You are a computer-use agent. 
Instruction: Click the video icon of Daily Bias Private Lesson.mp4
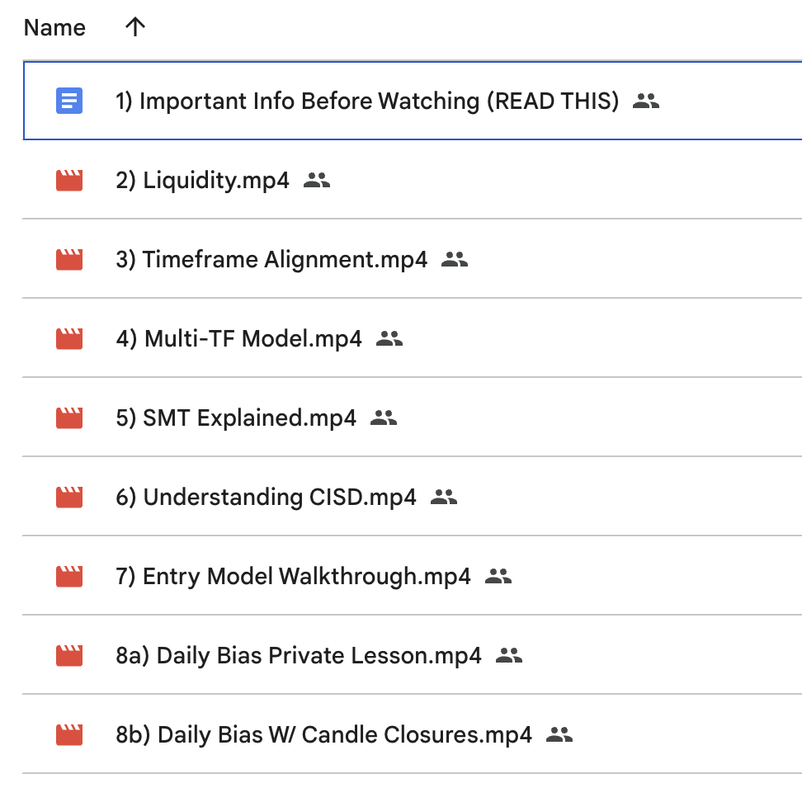pyautogui.click(x=69, y=656)
